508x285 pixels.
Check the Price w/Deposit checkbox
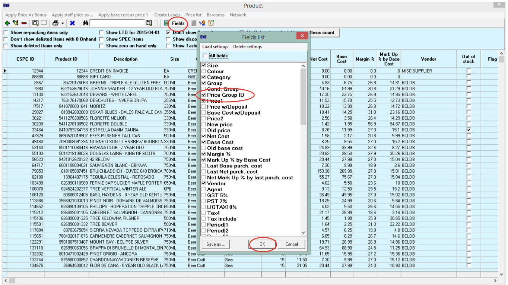pyautogui.click(x=203, y=107)
